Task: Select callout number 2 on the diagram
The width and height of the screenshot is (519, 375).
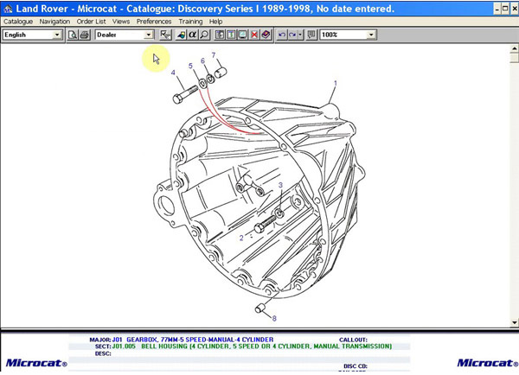Action: [241, 238]
